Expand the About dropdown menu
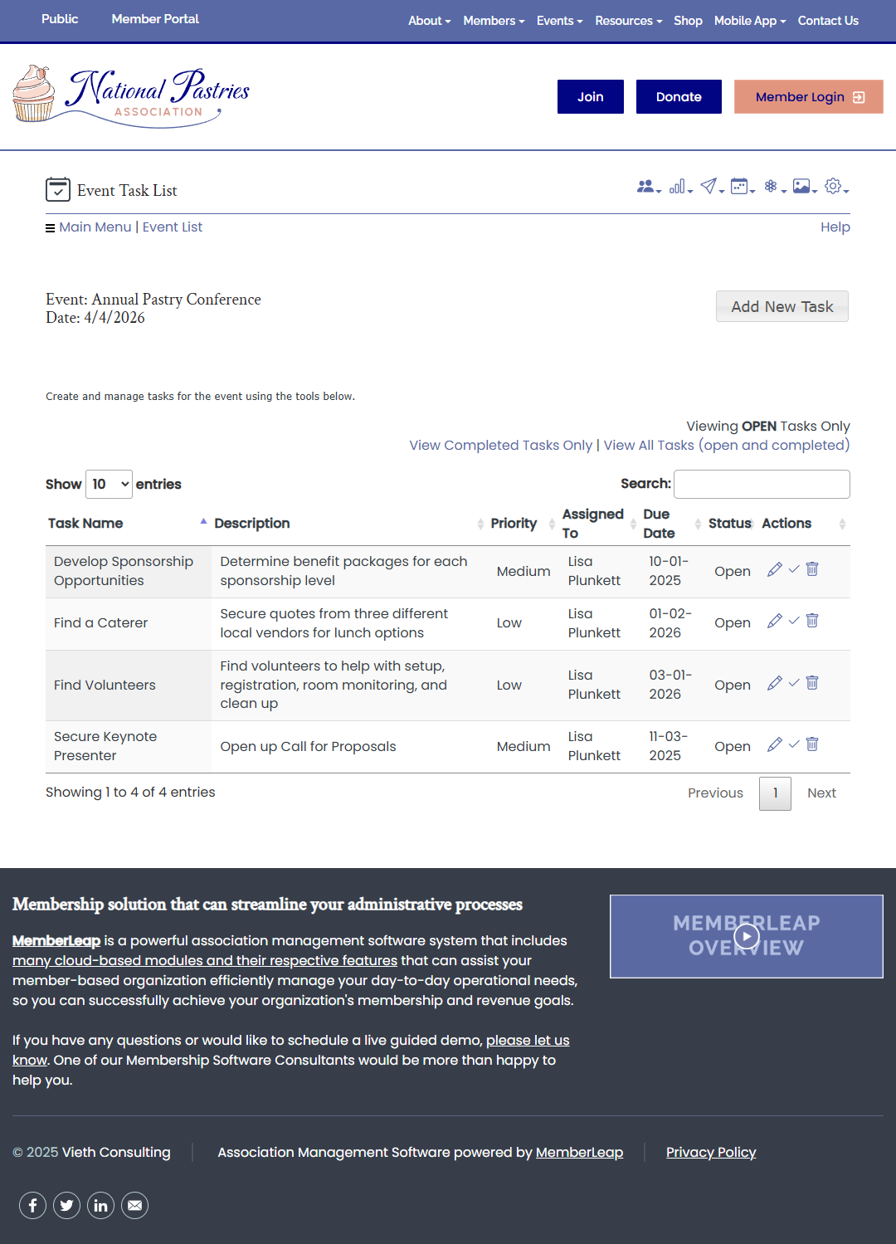 coord(429,21)
